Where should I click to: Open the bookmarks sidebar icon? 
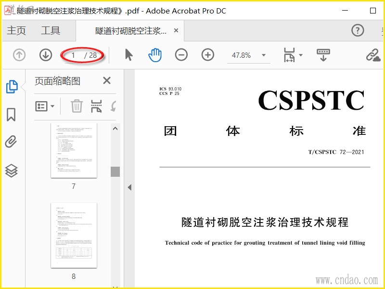click(x=11, y=115)
